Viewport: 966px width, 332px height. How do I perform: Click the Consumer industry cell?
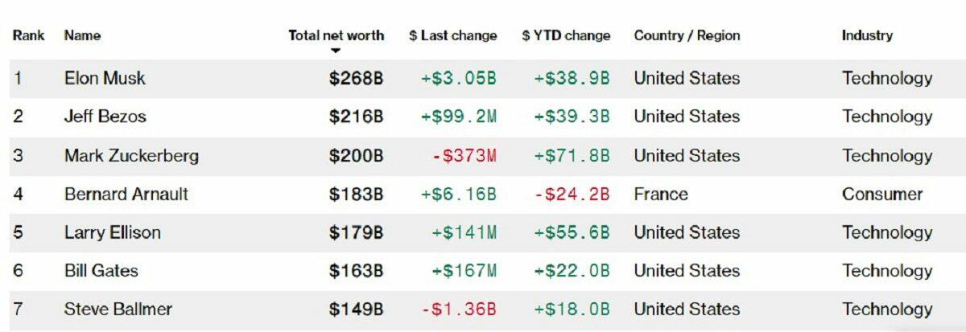point(882,194)
